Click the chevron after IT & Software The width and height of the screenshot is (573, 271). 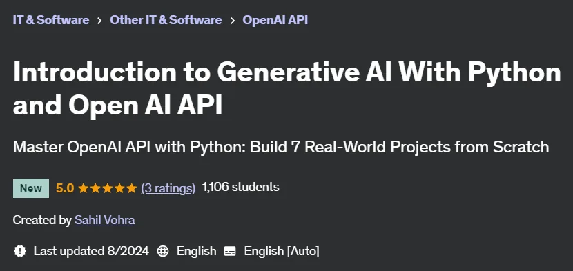tap(99, 21)
